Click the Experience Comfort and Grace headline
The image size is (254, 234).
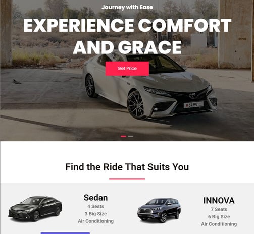(127, 36)
